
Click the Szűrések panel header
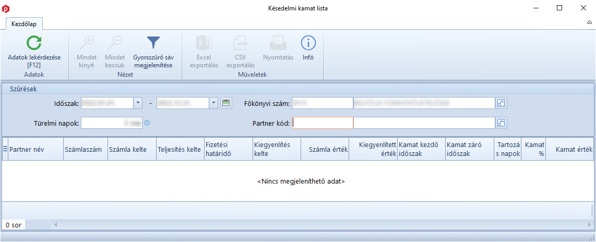[x=297, y=89]
